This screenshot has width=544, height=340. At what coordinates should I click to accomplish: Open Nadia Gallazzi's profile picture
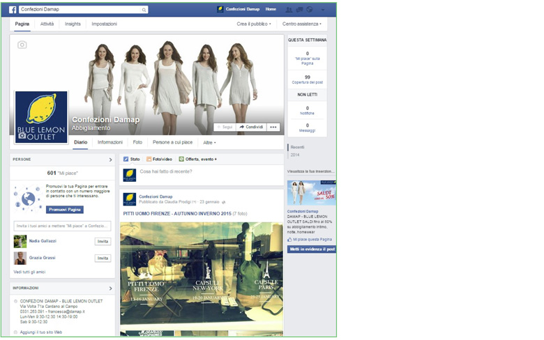pos(20,241)
